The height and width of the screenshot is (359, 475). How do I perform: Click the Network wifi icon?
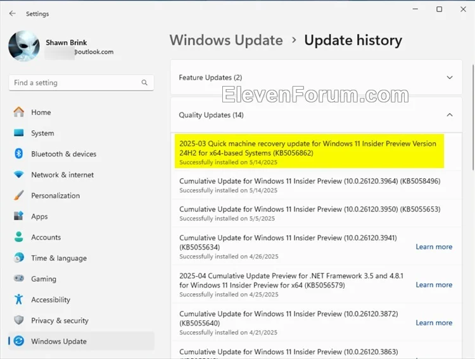[19, 174]
